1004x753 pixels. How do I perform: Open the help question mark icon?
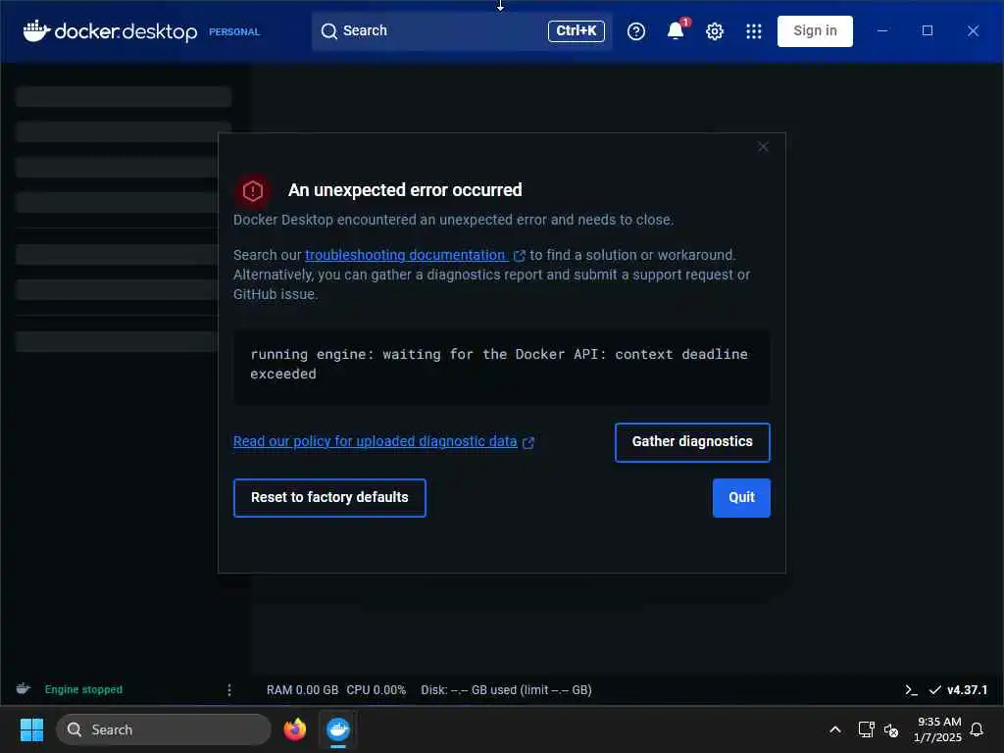point(635,31)
